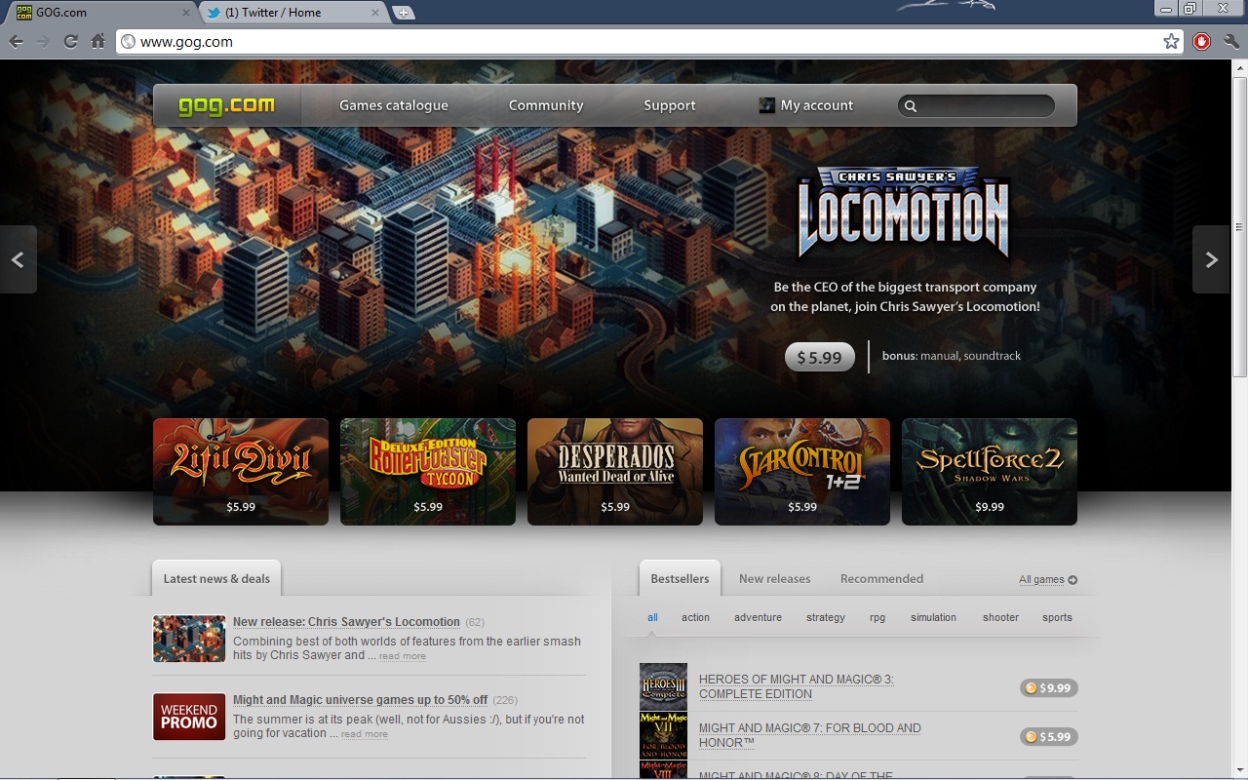
Task: Open the browser home icon
Action: pyautogui.click(x=97, y=41)
